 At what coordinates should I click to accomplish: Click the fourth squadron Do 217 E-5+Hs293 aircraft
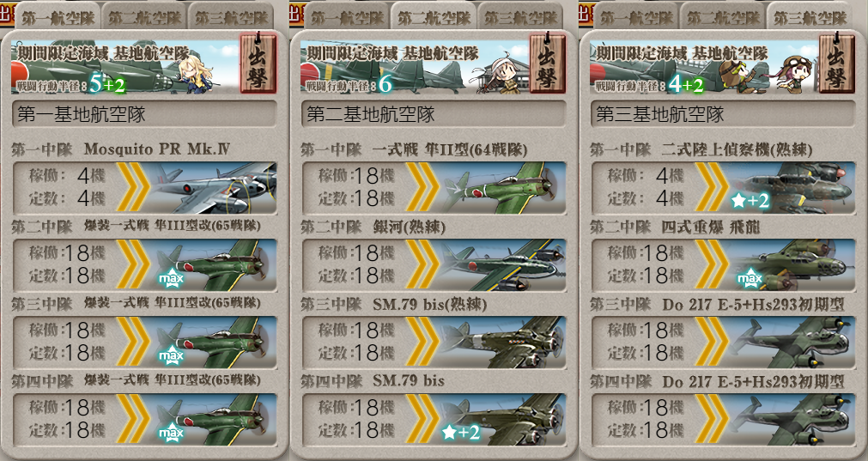coord(723,420)
